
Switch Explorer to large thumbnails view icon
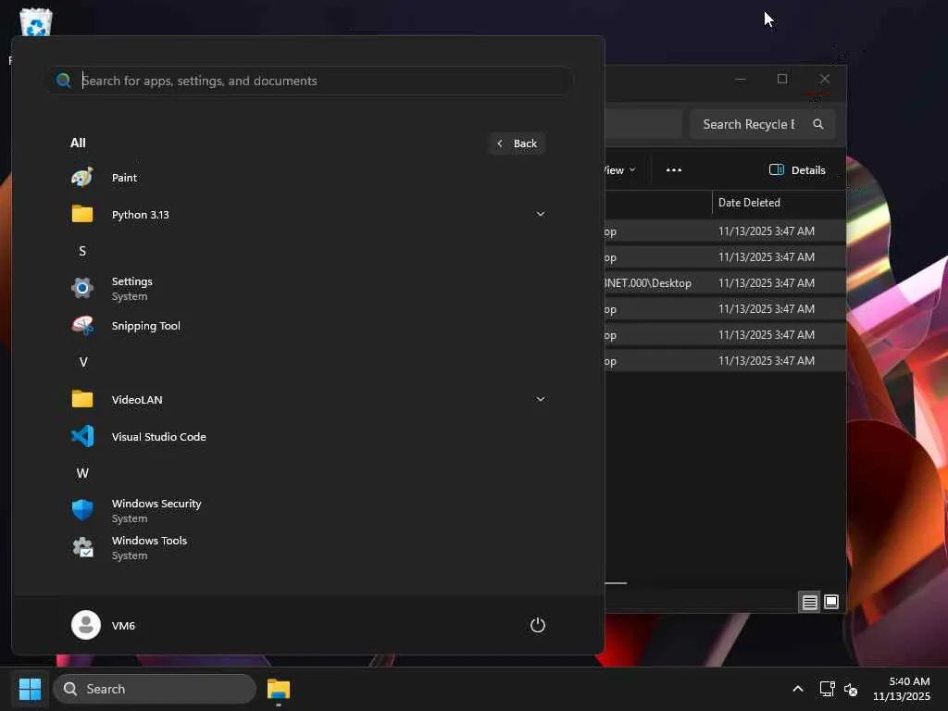831,602
